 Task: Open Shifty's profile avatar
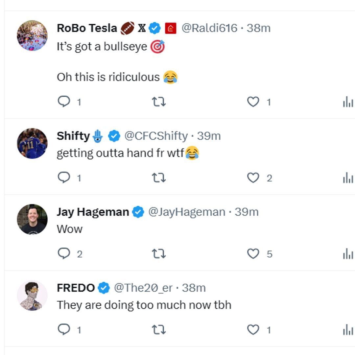[x=32, y=143]
